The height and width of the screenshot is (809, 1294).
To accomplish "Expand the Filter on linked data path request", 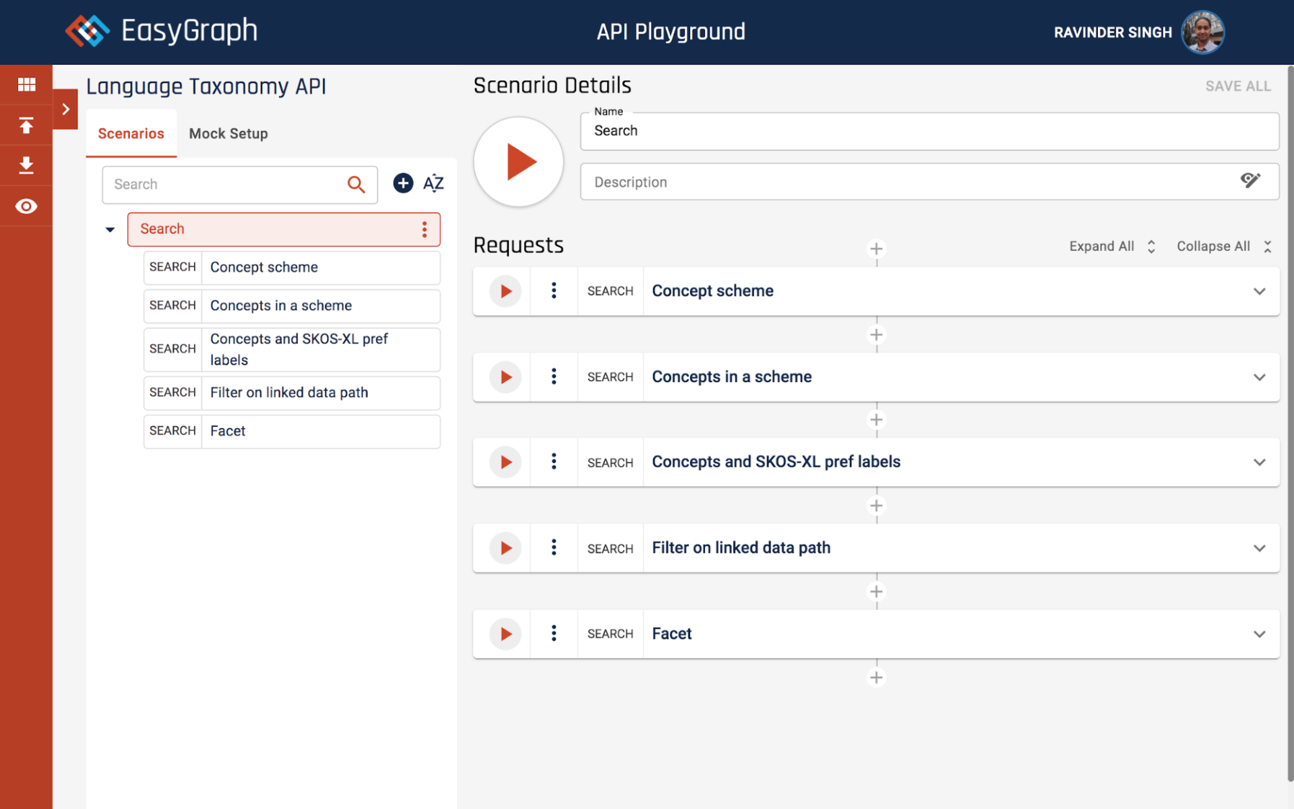I will pyautogui.click(x=1259, y=548).
